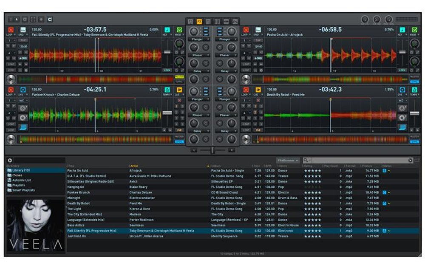Screen dimensions: 425x268
Task: Delete cue with red X in Funkee Krunch deck
Action: pyautogui.click(x=179, y=101)
